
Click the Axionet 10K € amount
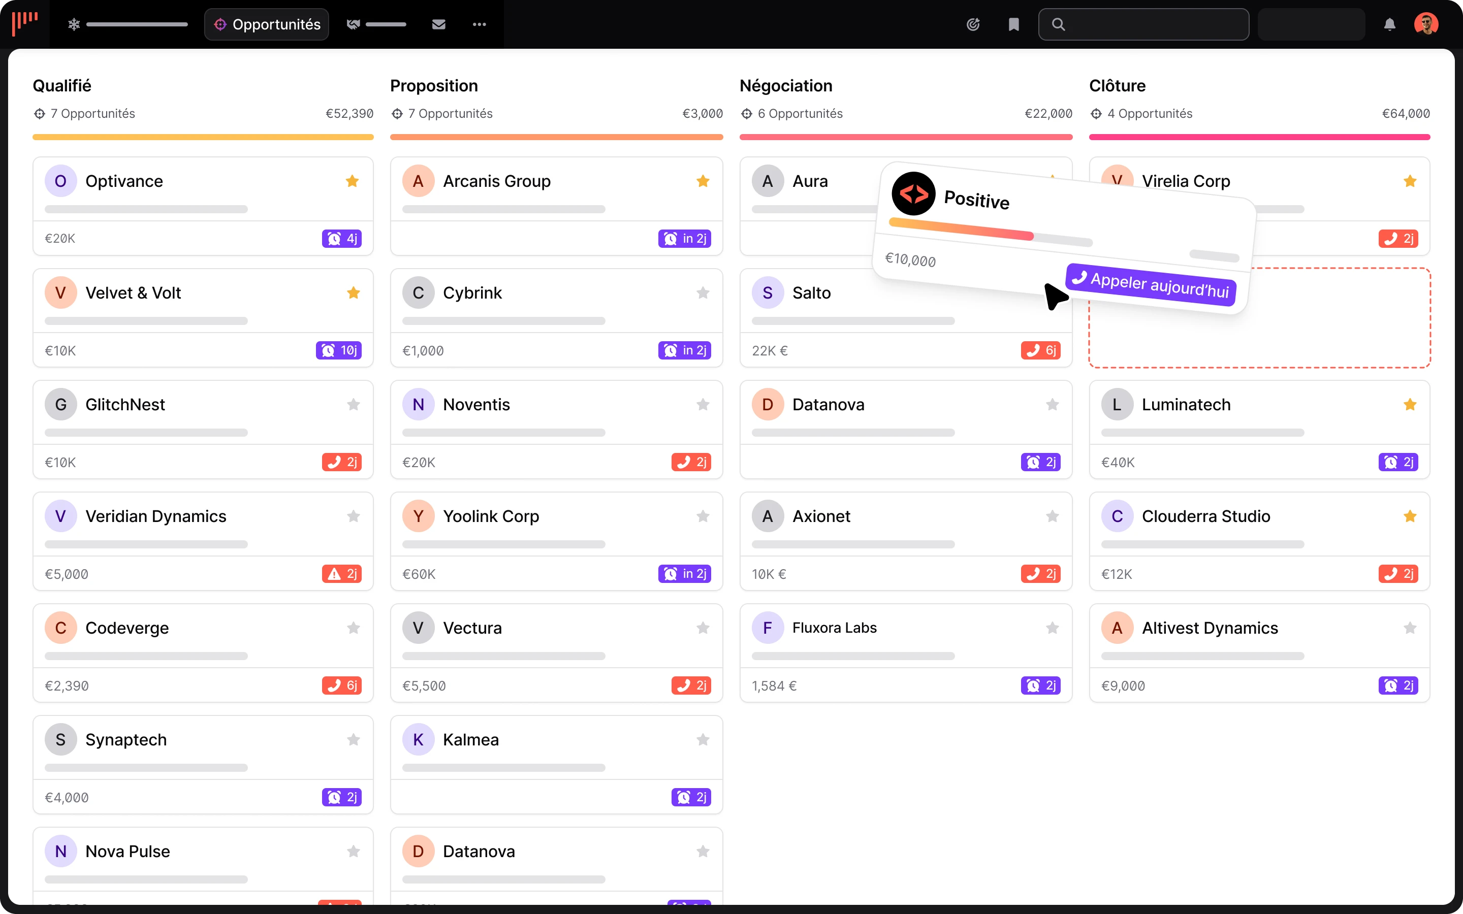[769, 574]
